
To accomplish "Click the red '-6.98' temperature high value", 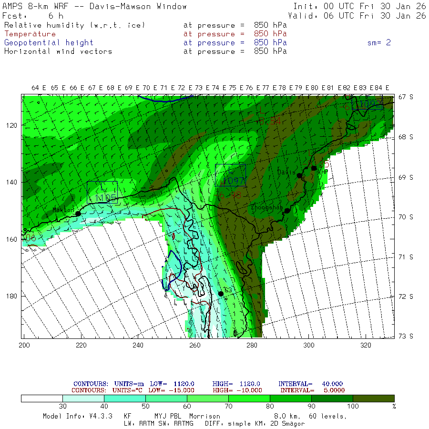I will point(227,195).
